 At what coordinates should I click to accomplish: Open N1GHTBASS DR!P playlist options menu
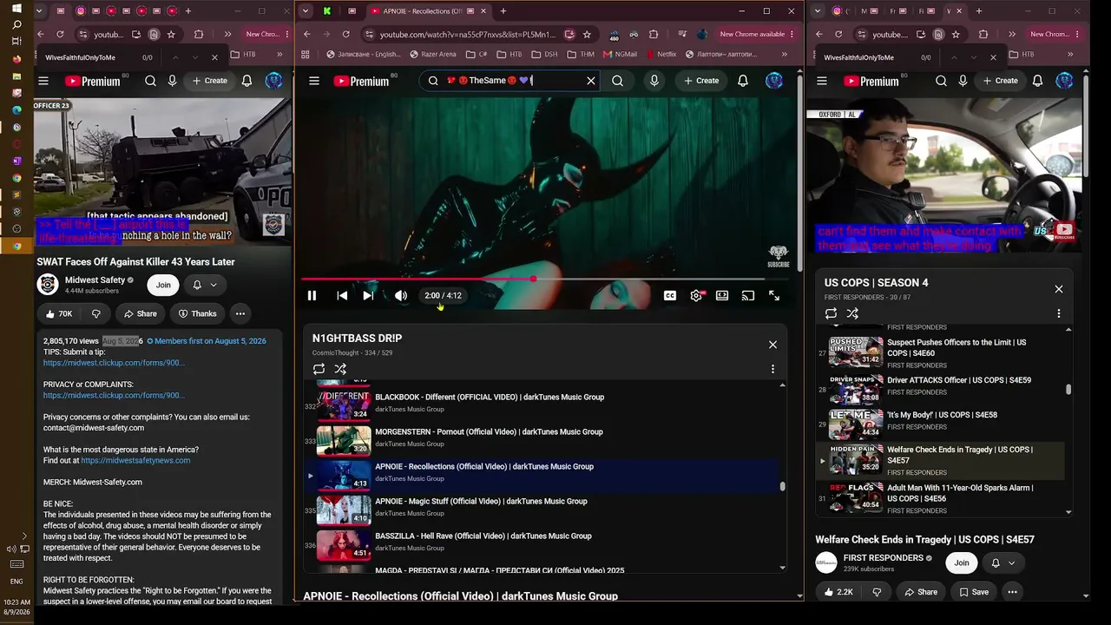coord(772,369)
